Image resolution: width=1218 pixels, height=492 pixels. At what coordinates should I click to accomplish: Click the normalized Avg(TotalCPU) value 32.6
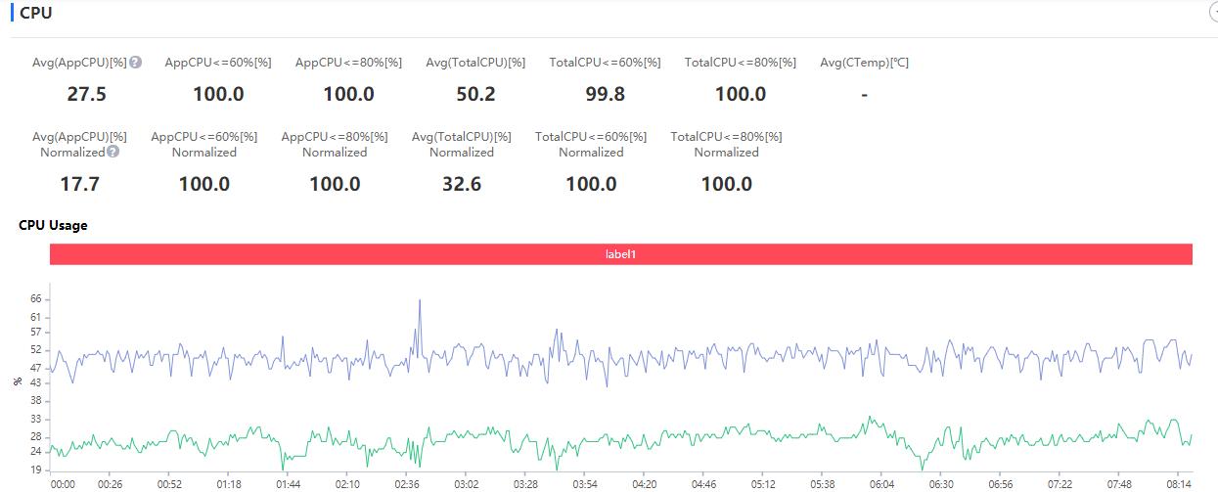461,184
